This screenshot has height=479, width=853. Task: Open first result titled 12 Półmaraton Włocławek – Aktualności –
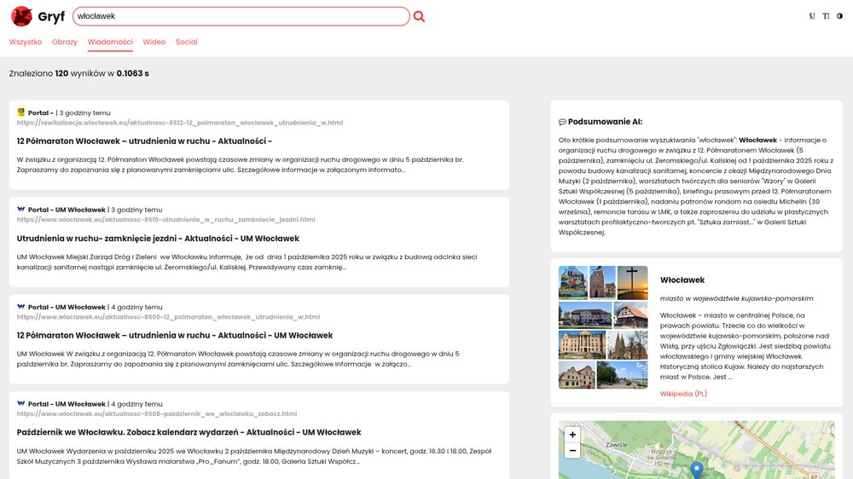coord(144,141)
